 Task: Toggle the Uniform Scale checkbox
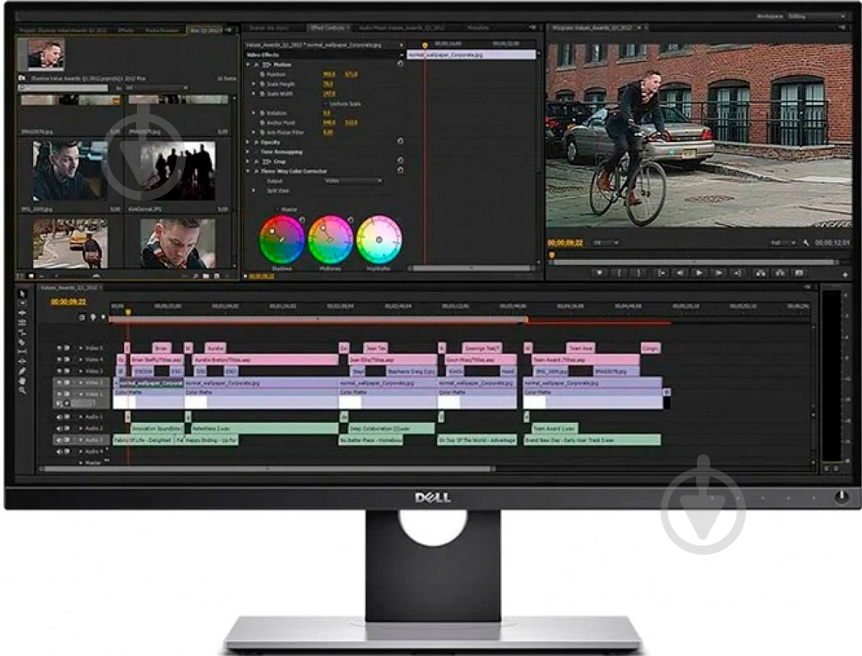coord(325,103)
